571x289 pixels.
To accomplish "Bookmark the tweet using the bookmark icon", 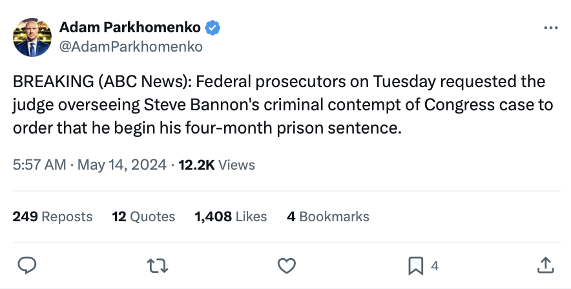I will coord(416,265).
